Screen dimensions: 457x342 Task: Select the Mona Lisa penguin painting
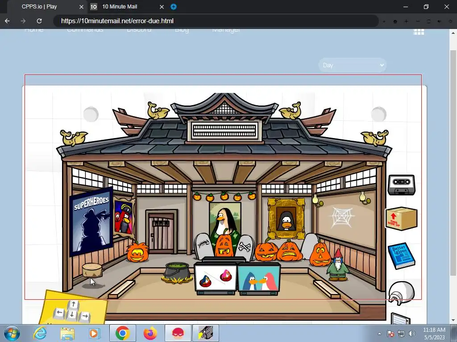(225, 220)
